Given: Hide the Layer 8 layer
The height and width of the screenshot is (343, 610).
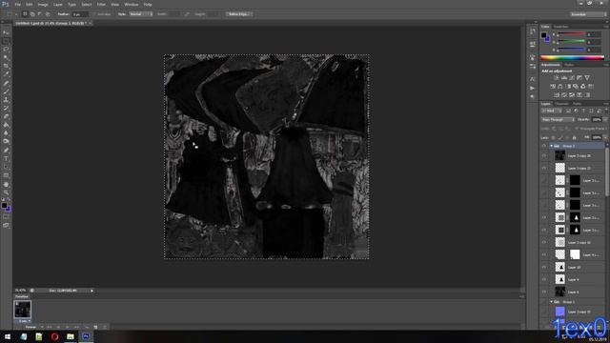Looking at the screenshot, I should [x=544, y=292].
